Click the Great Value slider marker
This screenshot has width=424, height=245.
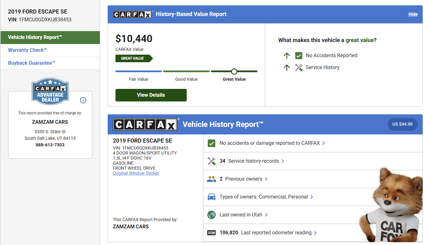click(234, 71)
